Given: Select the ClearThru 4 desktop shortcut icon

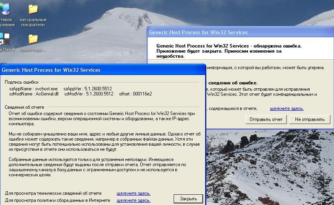Looking at the screenshot, I should [x=5, y=39].
